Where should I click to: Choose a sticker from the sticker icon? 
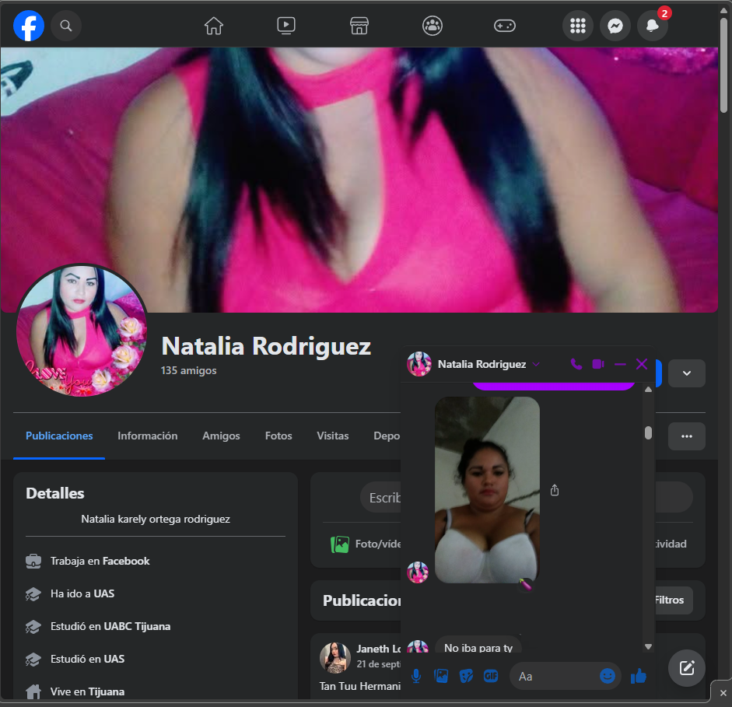tap(466, 676)
